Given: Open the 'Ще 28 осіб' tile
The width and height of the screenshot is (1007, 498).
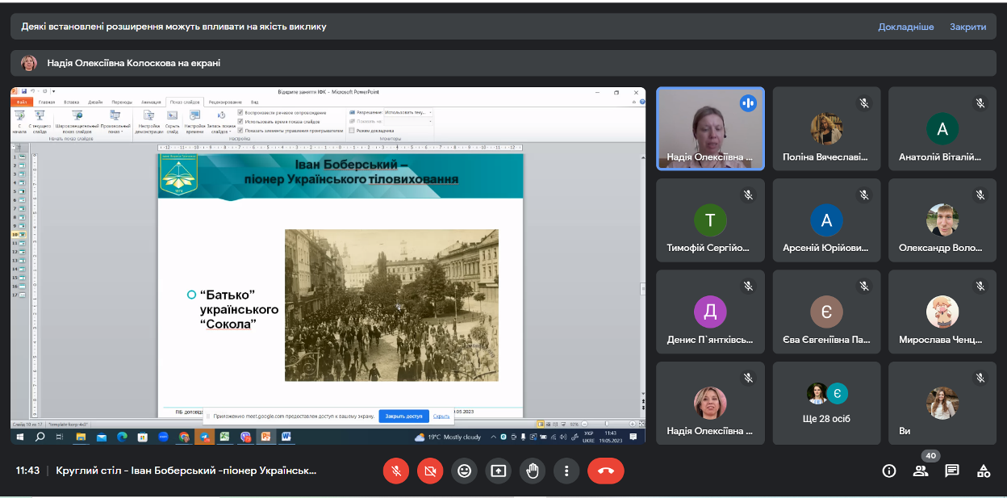Looking at the screenshot, I should 826,404.
